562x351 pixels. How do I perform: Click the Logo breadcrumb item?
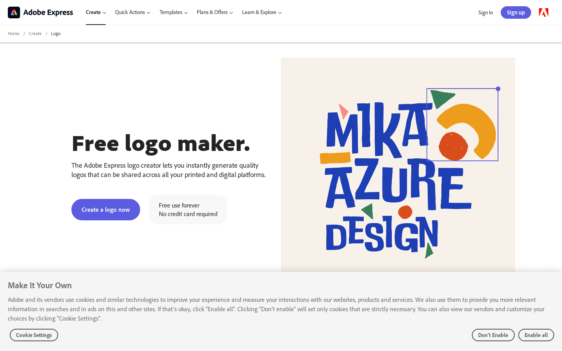[56, 34]
